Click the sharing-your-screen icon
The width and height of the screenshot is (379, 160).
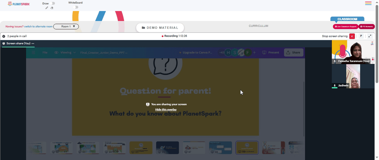[148, 104]
